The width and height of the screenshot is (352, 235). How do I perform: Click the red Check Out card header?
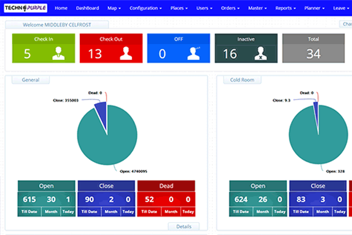coord(111,39)
